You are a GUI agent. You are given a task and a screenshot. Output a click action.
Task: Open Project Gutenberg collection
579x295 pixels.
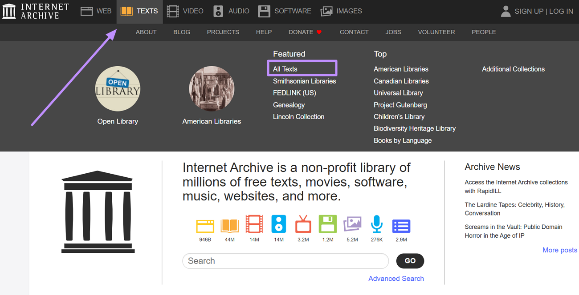click(400, 105)
